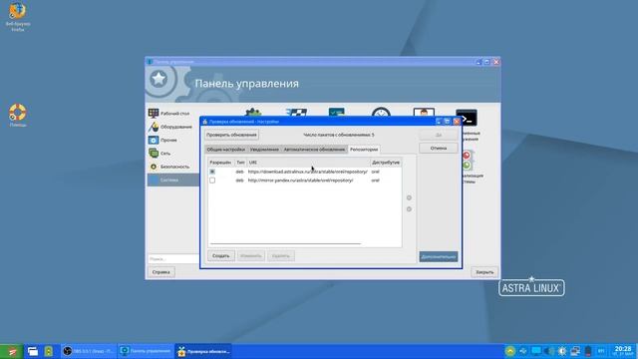Select Проверка обновлений taskbar entry
This screenshot has width=638, height=359.
tap(203, 351)
